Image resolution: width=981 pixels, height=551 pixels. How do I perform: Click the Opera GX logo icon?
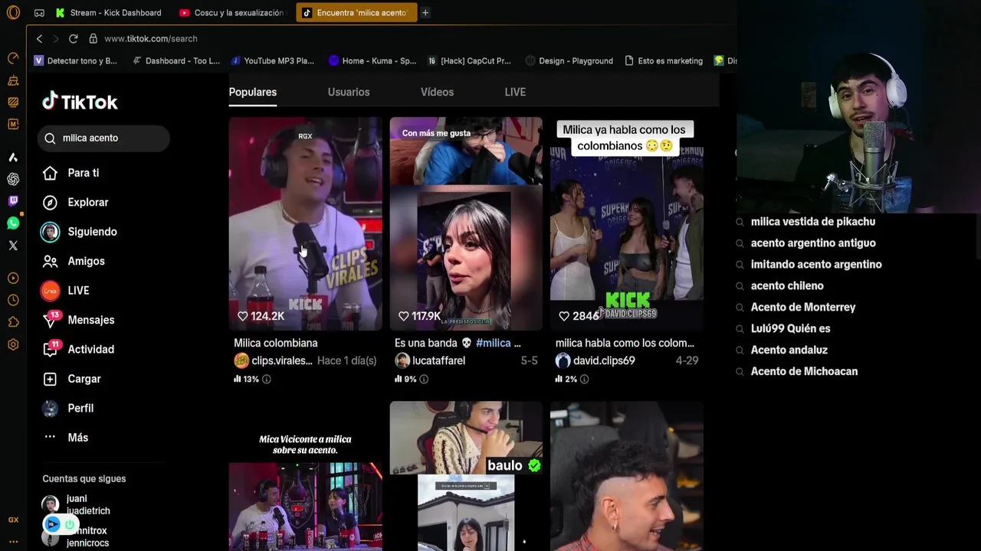(13, 12)
